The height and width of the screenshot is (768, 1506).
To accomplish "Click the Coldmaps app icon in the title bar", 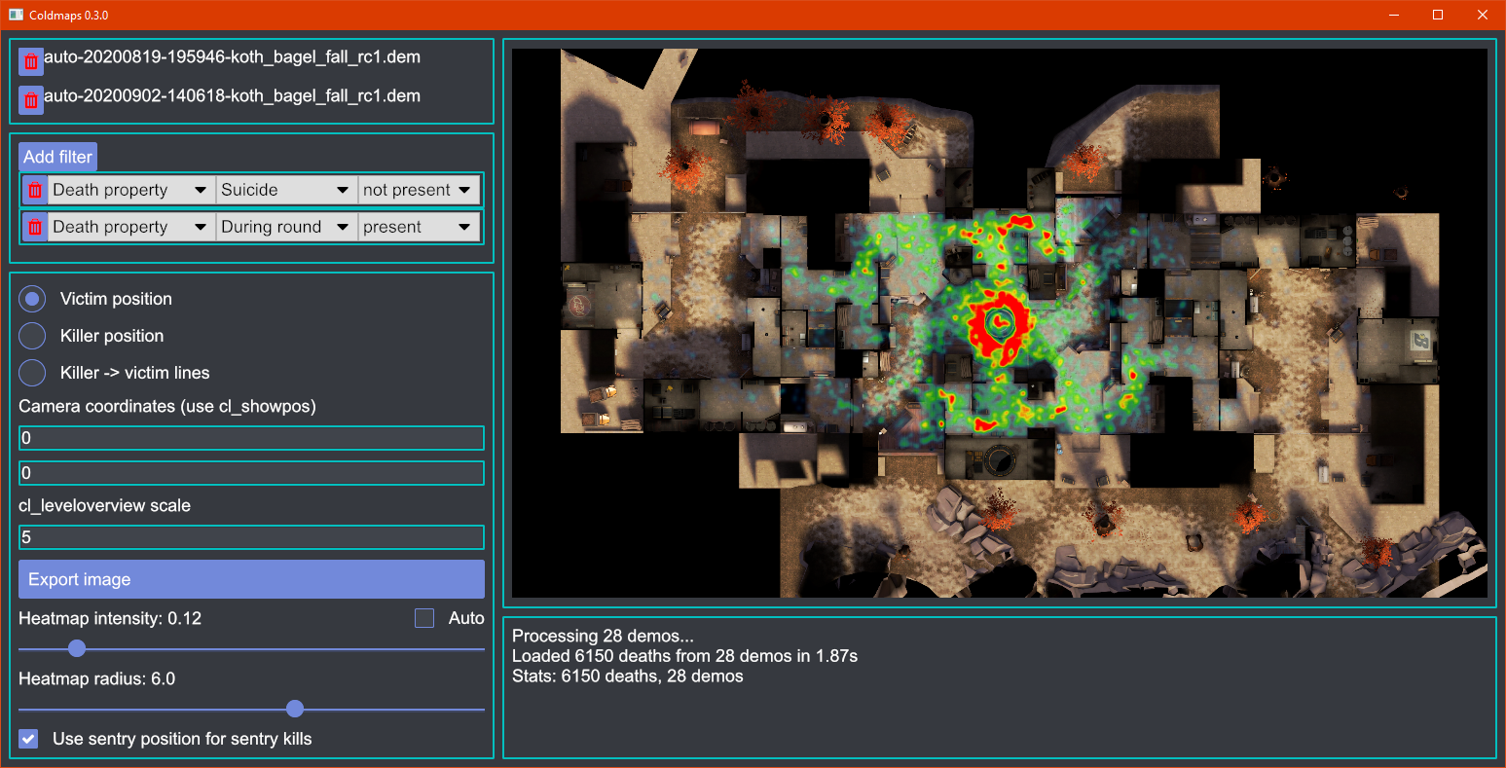I will (16, 15).
